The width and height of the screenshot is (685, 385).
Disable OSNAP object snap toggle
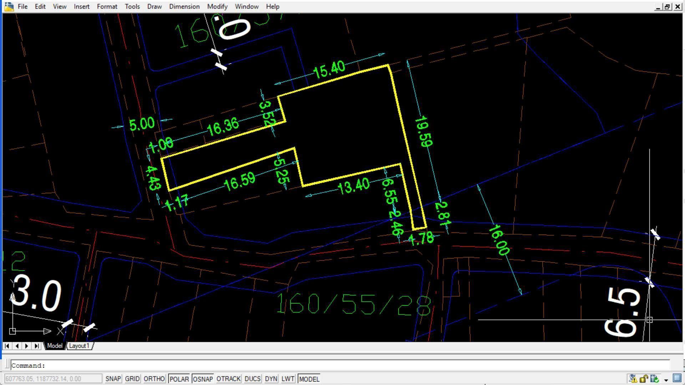(203, 379)
